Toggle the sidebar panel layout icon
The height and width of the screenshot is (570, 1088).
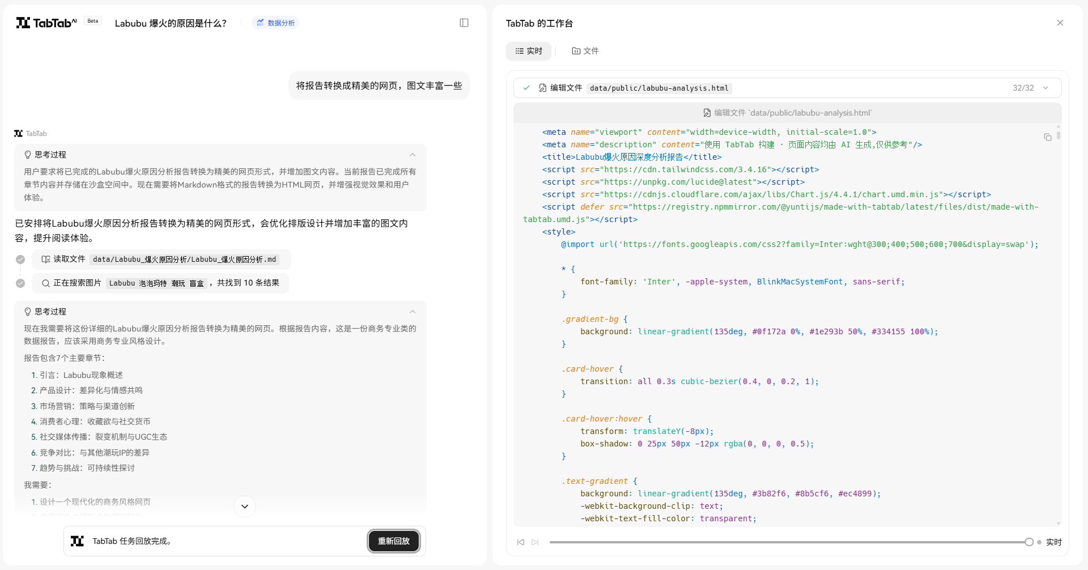464,23
